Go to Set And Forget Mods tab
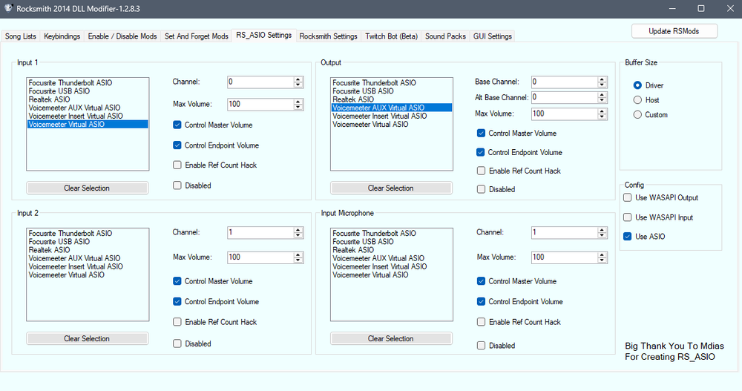 197,36
